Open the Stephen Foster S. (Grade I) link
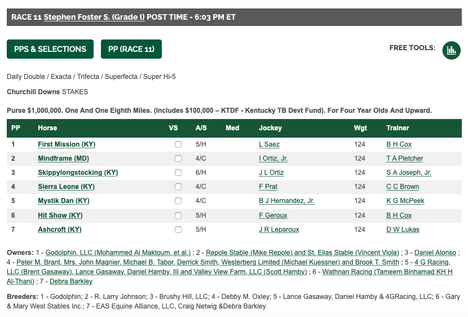468x317 pixels. point(94,17)
